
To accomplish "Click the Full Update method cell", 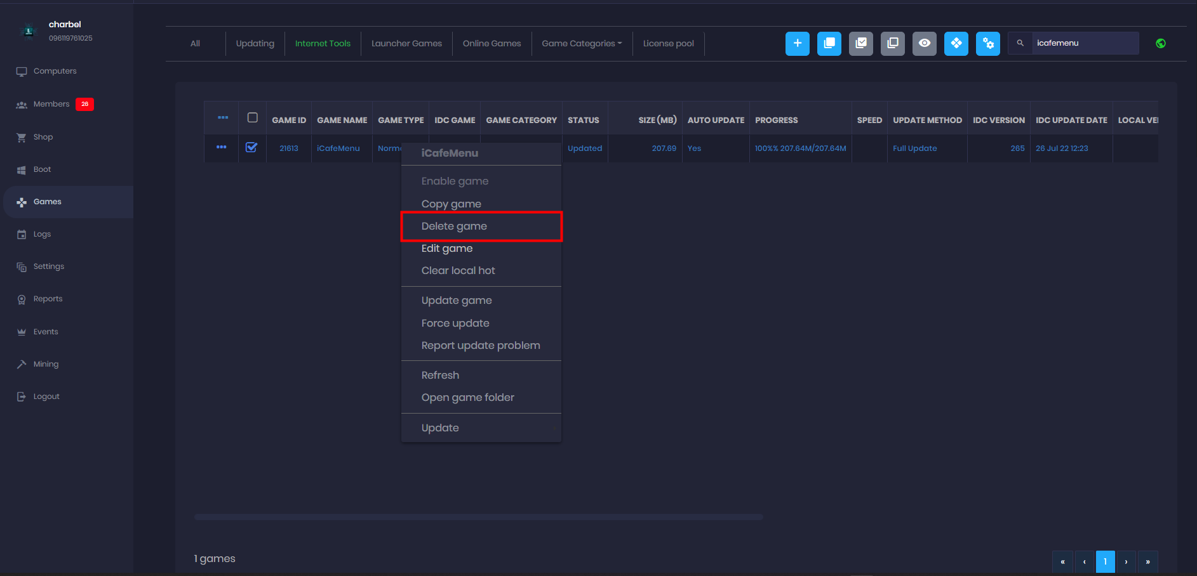I will pyautogui.click(x=927, y=148).
